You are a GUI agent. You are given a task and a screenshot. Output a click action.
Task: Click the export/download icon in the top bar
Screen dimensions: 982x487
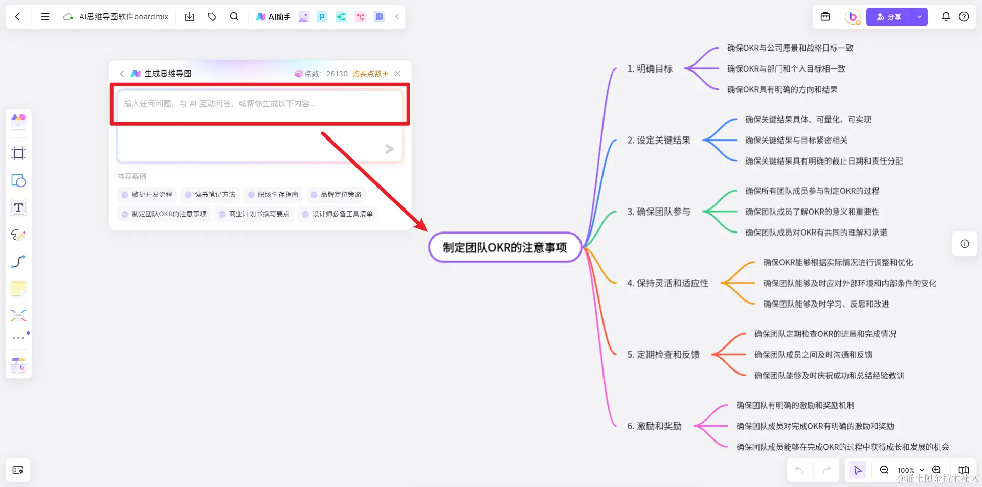pos(189,16)
